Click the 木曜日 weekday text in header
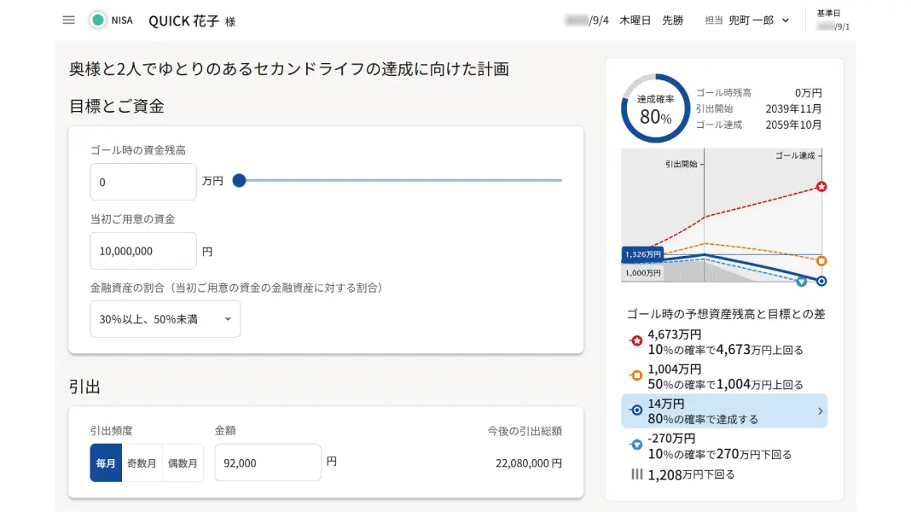The width and height of the screenshot is (911, 512). point(635,20)
